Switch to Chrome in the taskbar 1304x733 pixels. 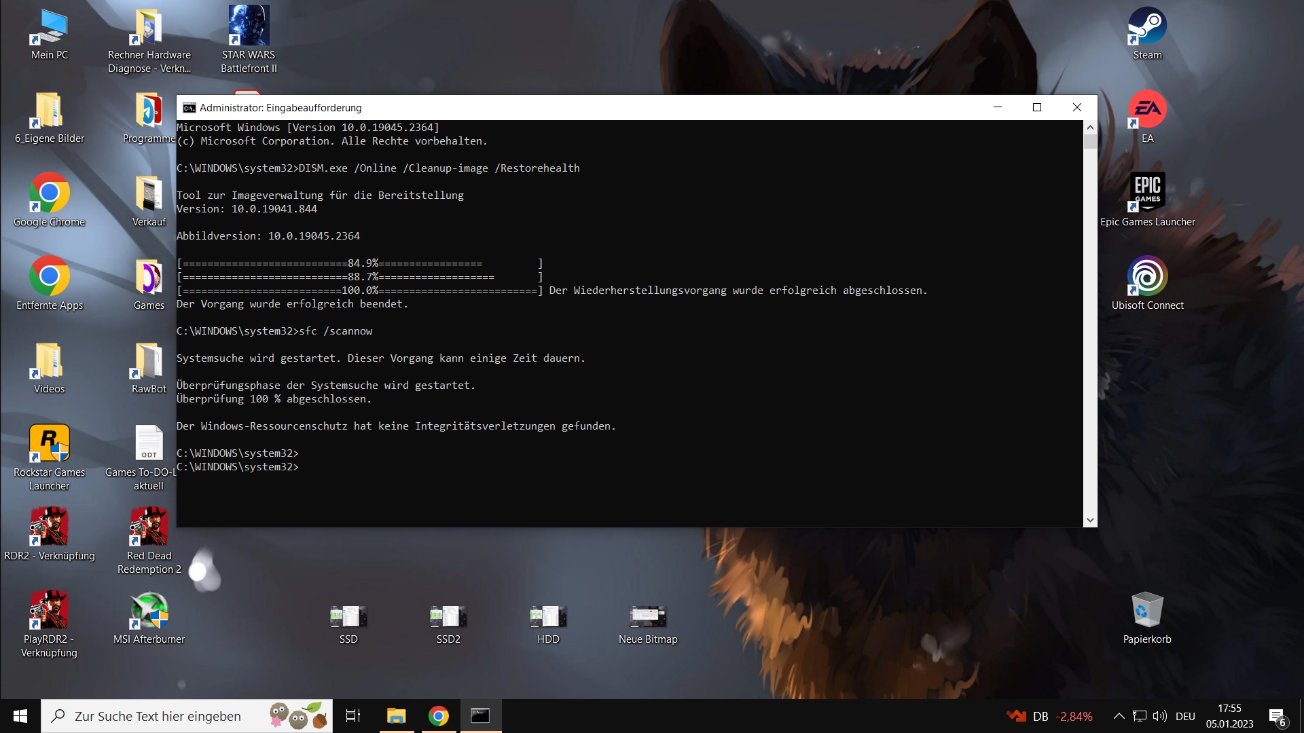439,716
